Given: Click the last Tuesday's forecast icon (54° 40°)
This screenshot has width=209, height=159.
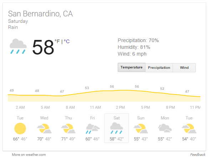Looking at the screenshot, I should tap(189, 128).
